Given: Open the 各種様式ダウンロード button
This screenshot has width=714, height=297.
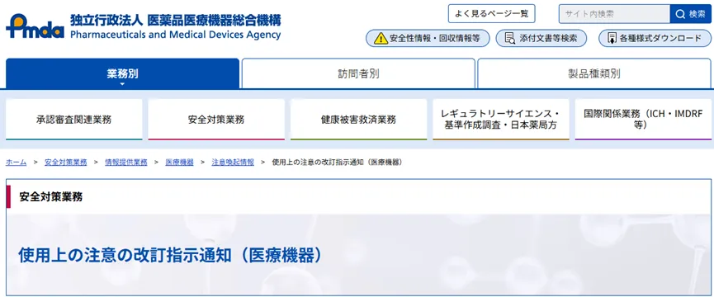Looking at the screenshot, I should (655, 39).
